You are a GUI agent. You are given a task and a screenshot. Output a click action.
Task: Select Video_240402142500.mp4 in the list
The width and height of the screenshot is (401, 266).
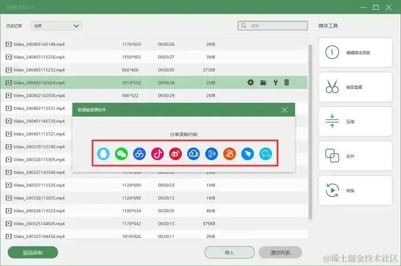pyautogui.click(x=154, y=96)
